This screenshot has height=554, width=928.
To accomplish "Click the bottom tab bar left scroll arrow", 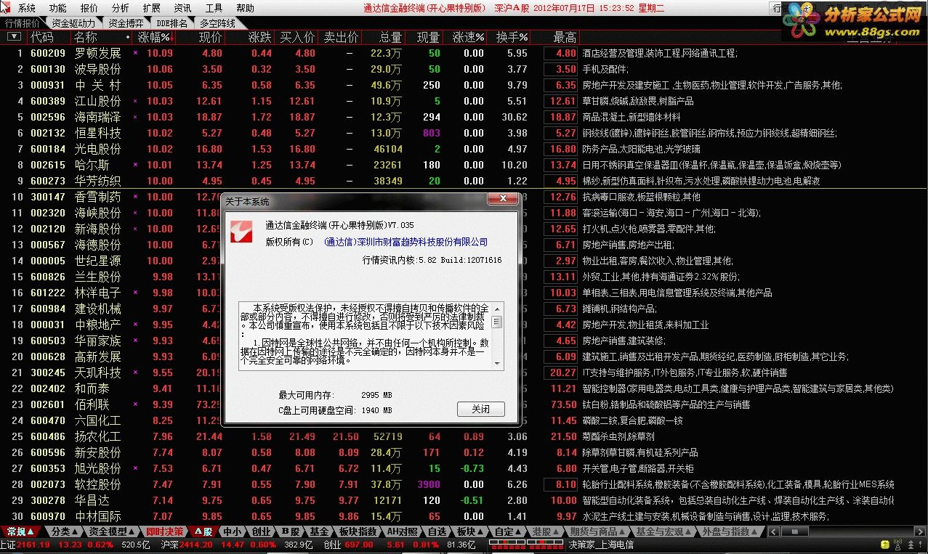I will coord(774,531).
